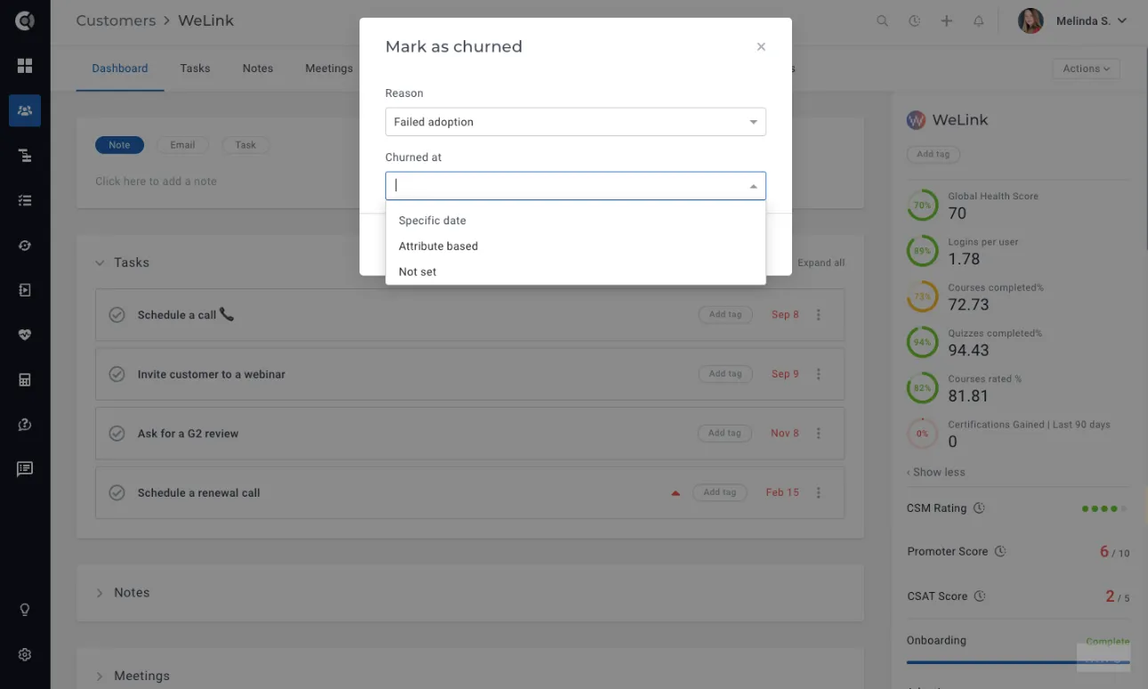Choose Specific date option
Viewport: 1148px width, 689px height.
(576, 221)
